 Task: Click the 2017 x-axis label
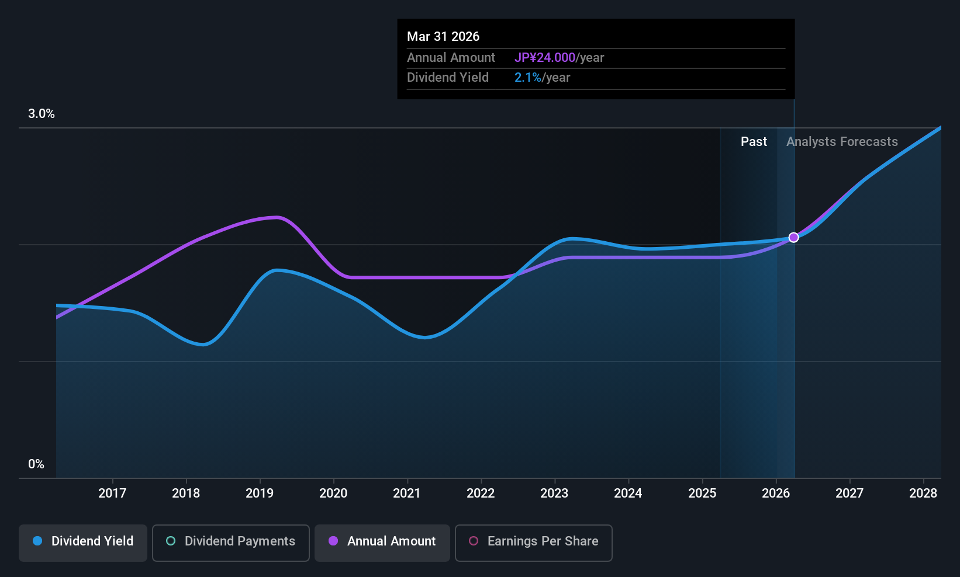click(x=112, y=493)
